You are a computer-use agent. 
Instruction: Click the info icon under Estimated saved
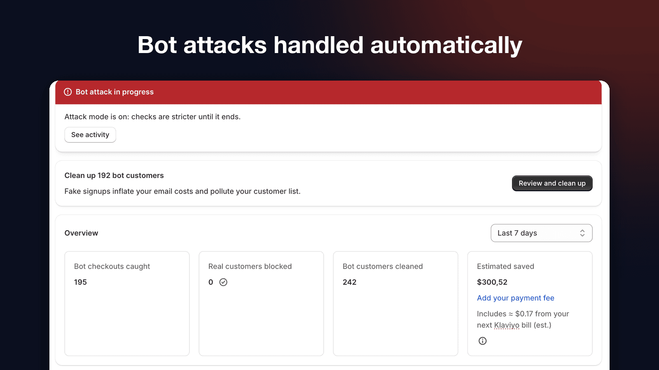[x=482, y=341]
